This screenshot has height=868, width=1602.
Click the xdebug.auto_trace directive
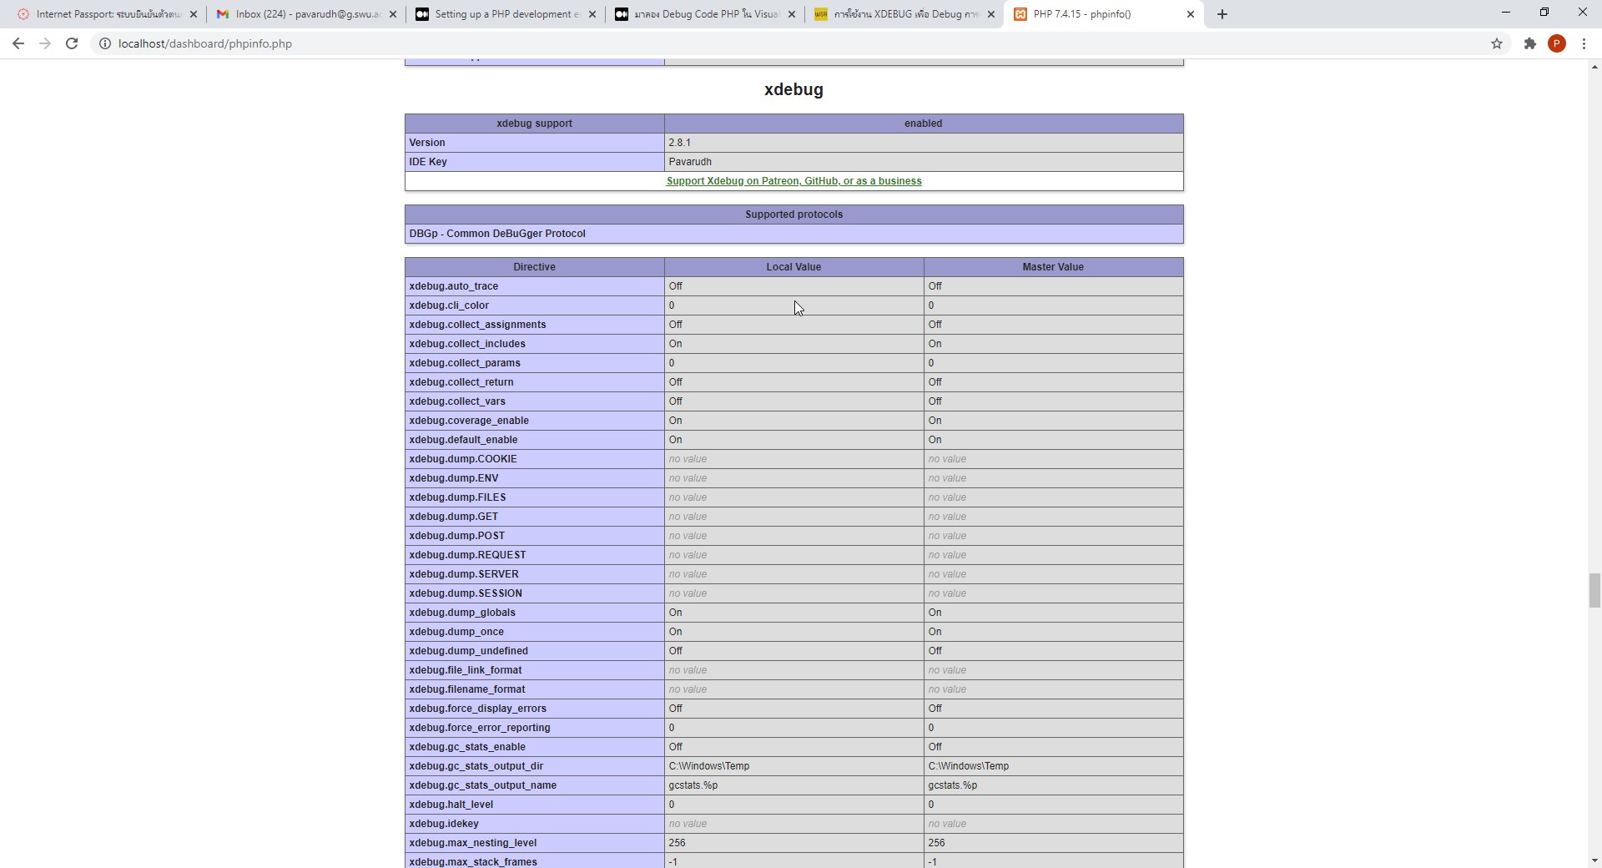[453, 286]
